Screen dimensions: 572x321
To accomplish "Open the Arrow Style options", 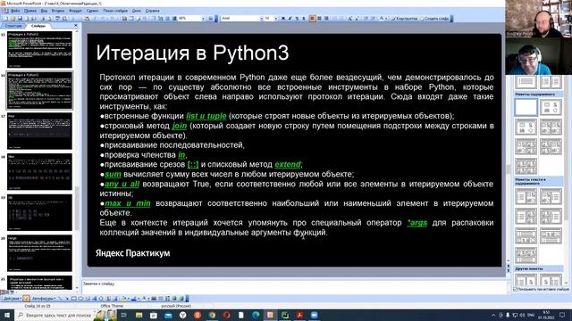I will pyautogui.click(x=167, y=299).
